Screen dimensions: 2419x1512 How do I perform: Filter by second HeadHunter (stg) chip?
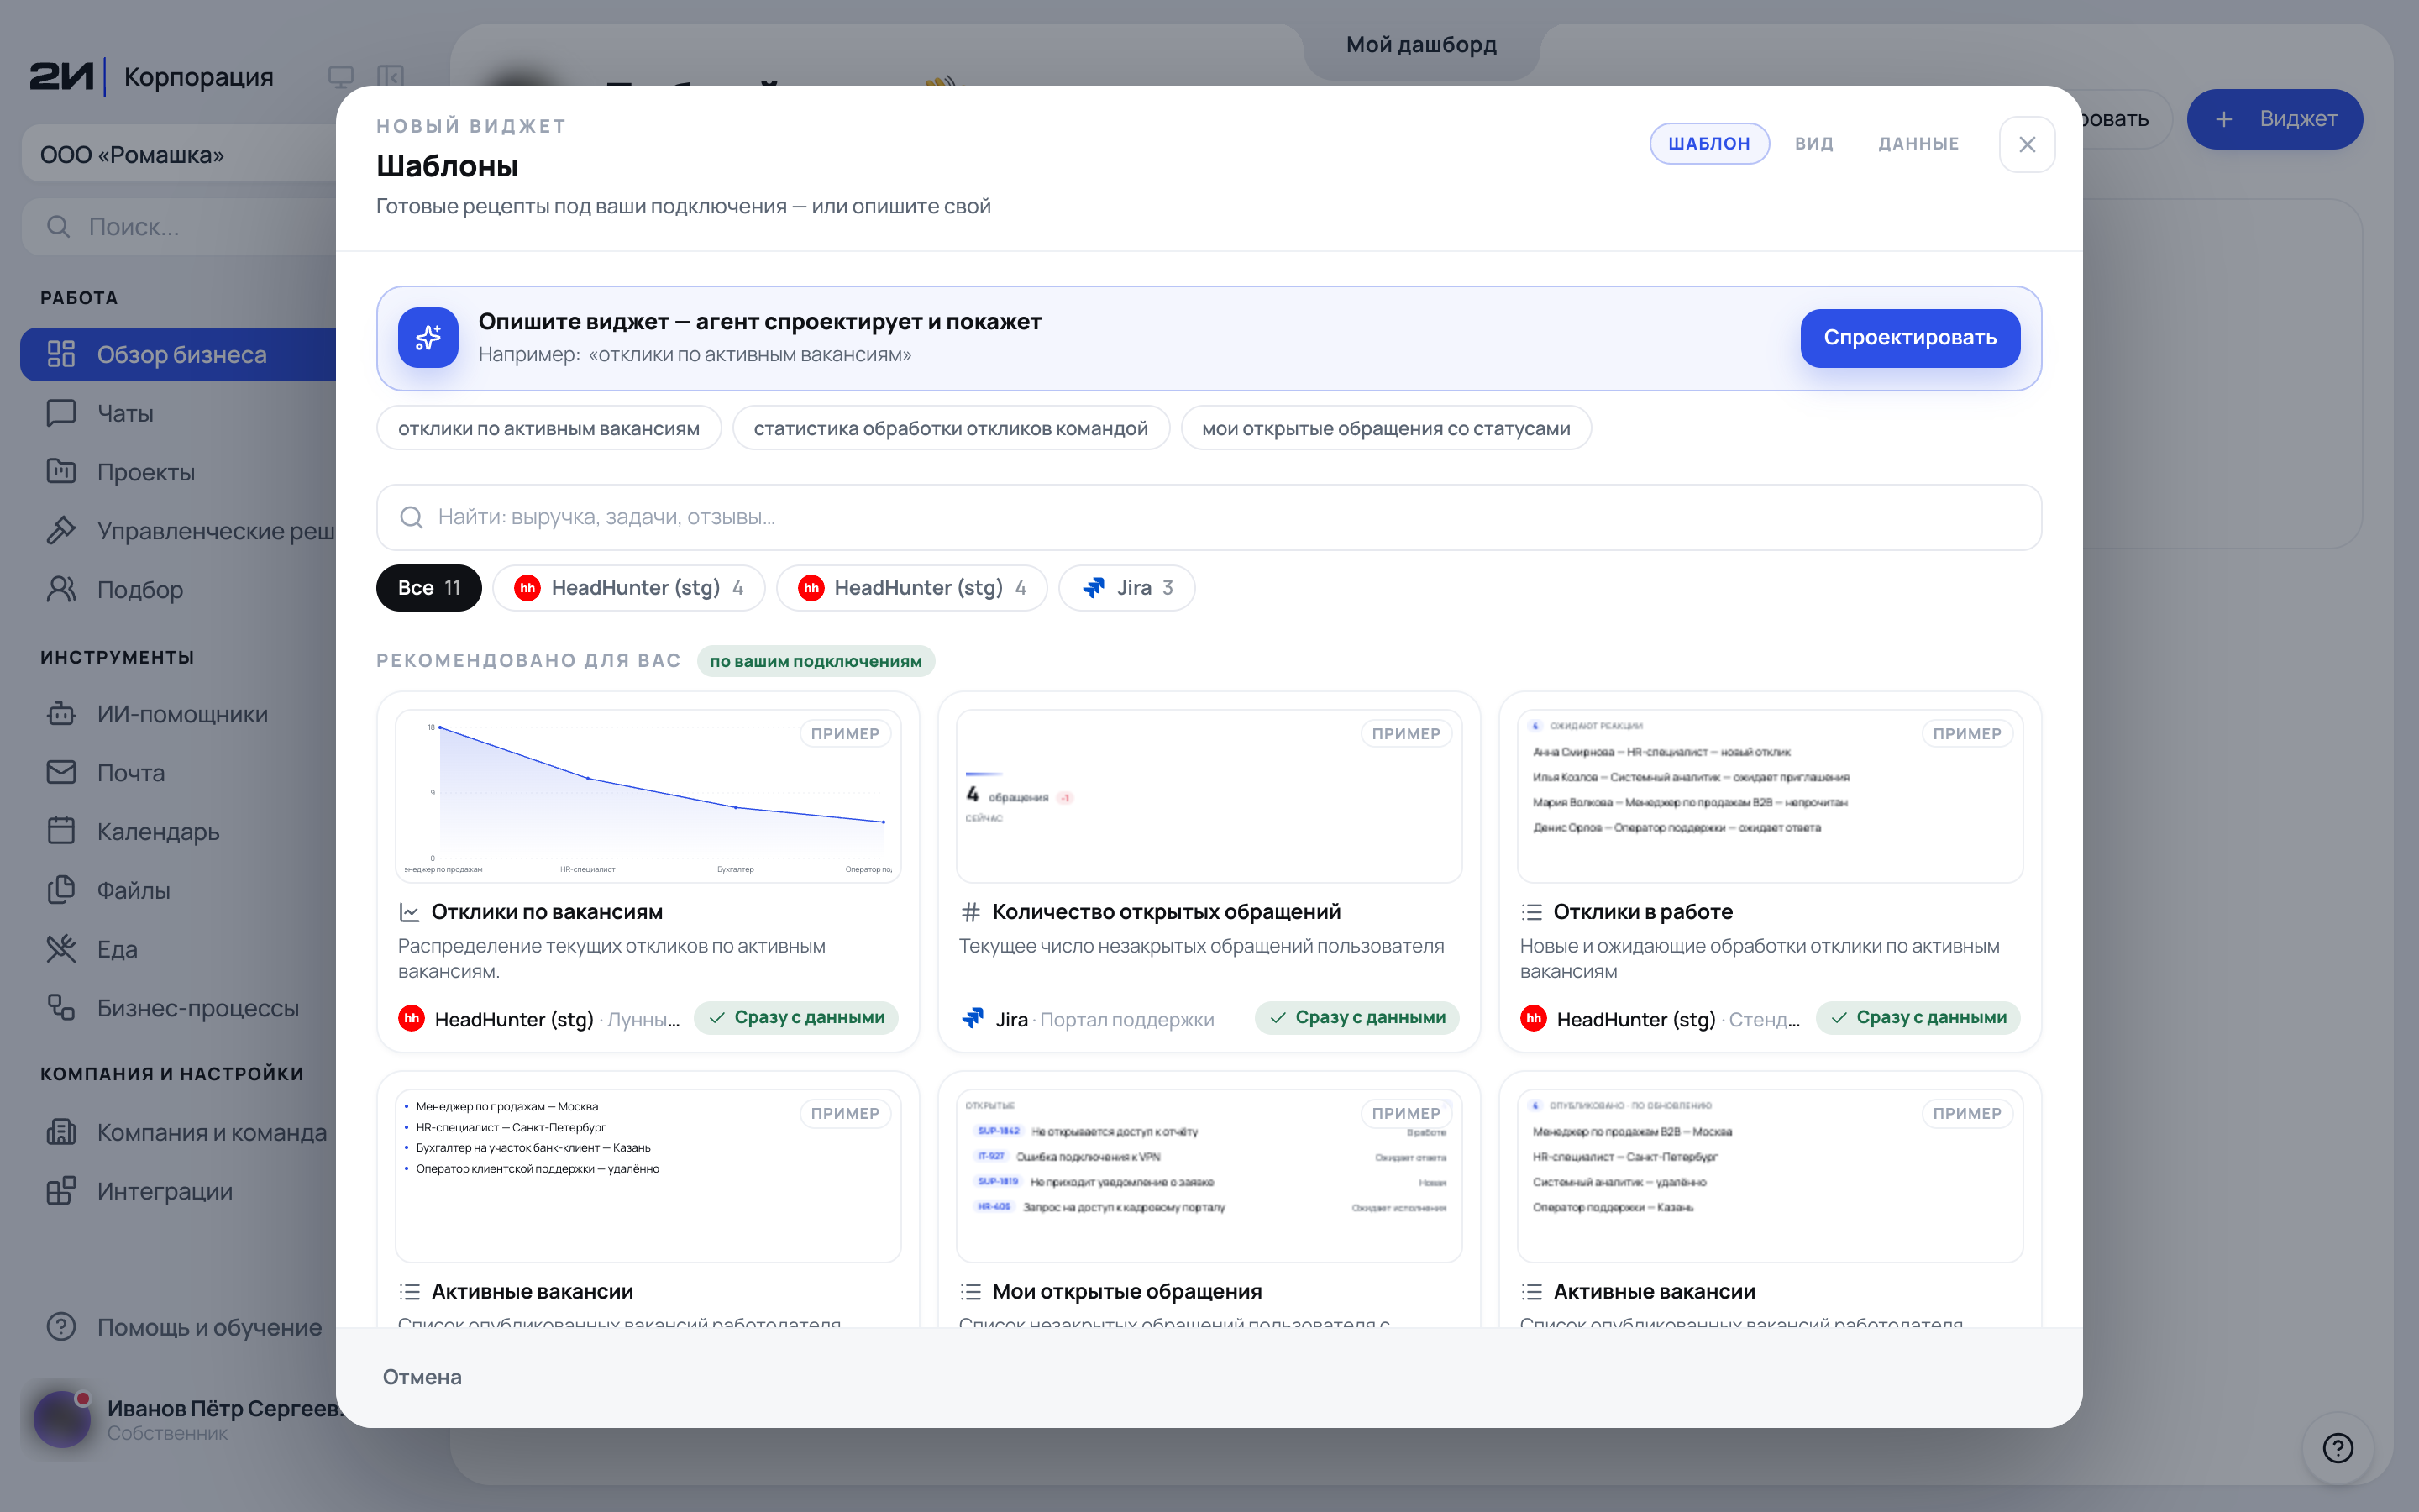(911, 588)
